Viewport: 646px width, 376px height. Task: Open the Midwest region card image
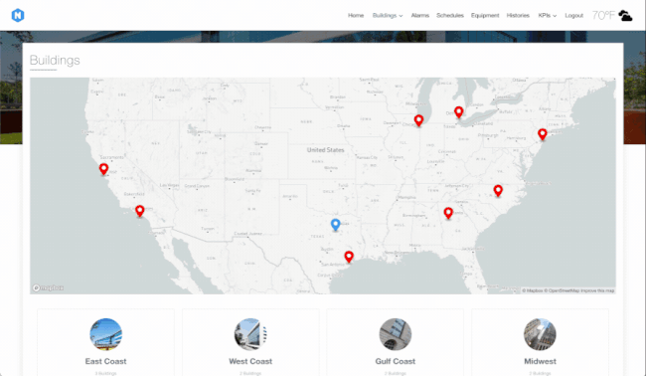click(540, 334)
